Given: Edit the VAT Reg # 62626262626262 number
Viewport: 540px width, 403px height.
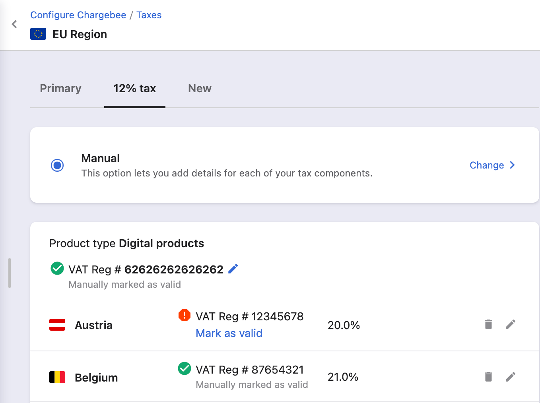Looking at the screenshot, I should pos(233,269).
